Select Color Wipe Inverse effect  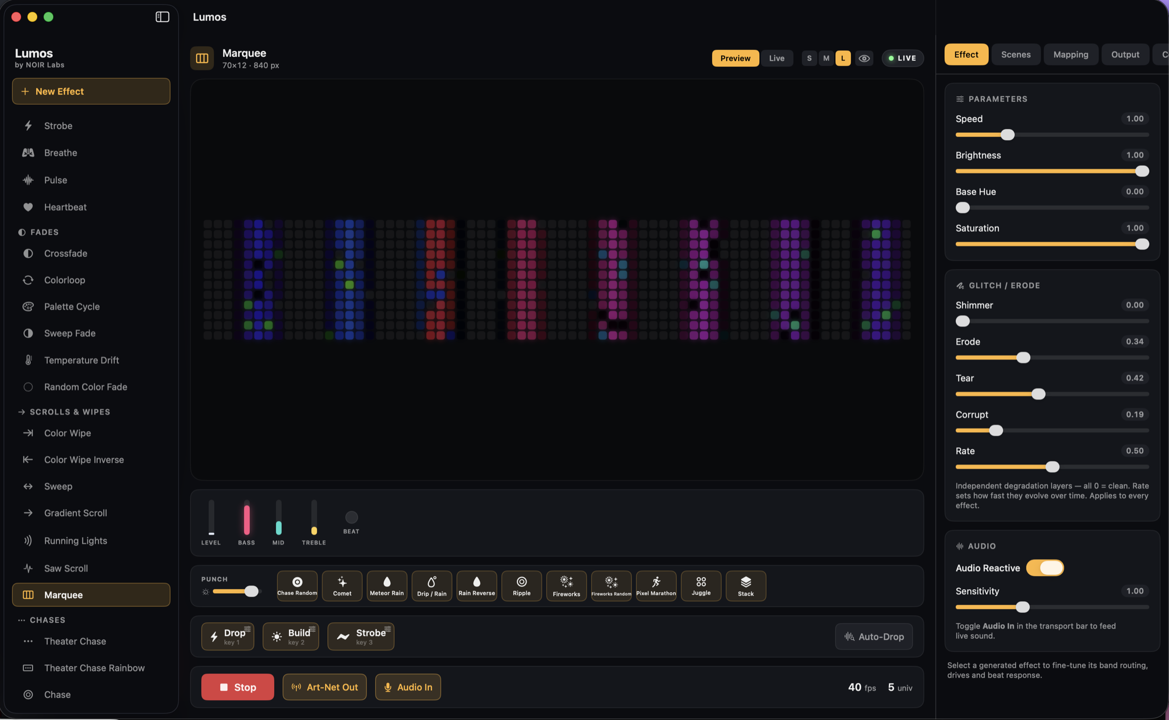91,459
